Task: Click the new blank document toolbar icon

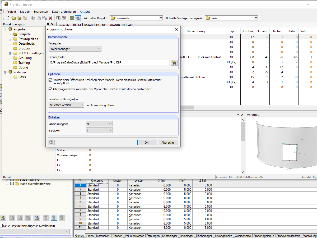Action: click(7, 18)
